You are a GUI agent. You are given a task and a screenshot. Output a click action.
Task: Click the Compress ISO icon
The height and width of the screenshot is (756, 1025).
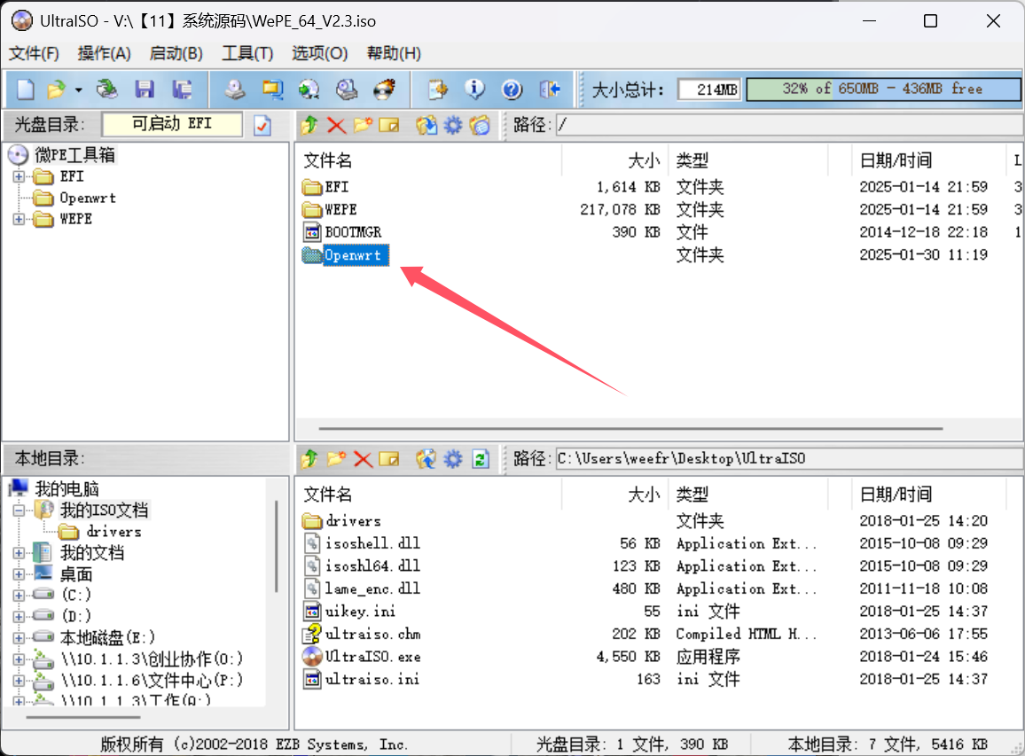(x=272, y=89)
